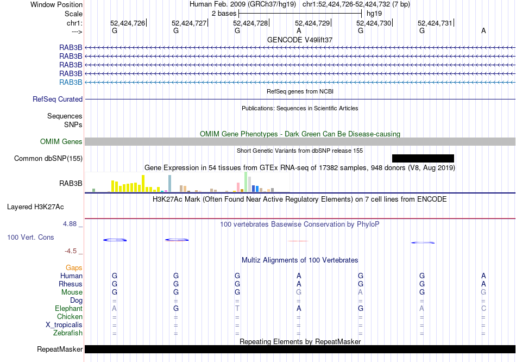Click the tall light-green GTEx expression bar
Screen dimensions: 516x362
point(246,182)
